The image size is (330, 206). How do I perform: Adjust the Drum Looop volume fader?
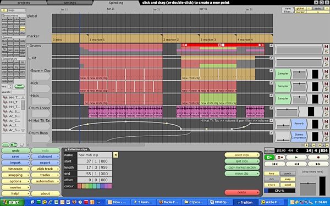[x=287, y=109]
